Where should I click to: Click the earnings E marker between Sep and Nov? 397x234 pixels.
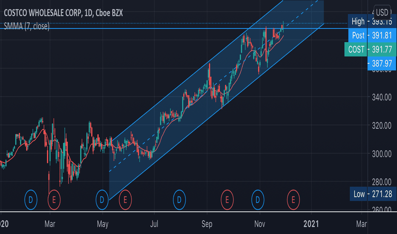point(227,200)
